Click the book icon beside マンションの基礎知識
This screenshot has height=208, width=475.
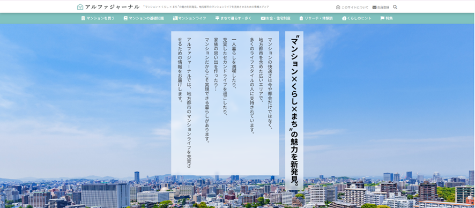[x=125, y=18]
